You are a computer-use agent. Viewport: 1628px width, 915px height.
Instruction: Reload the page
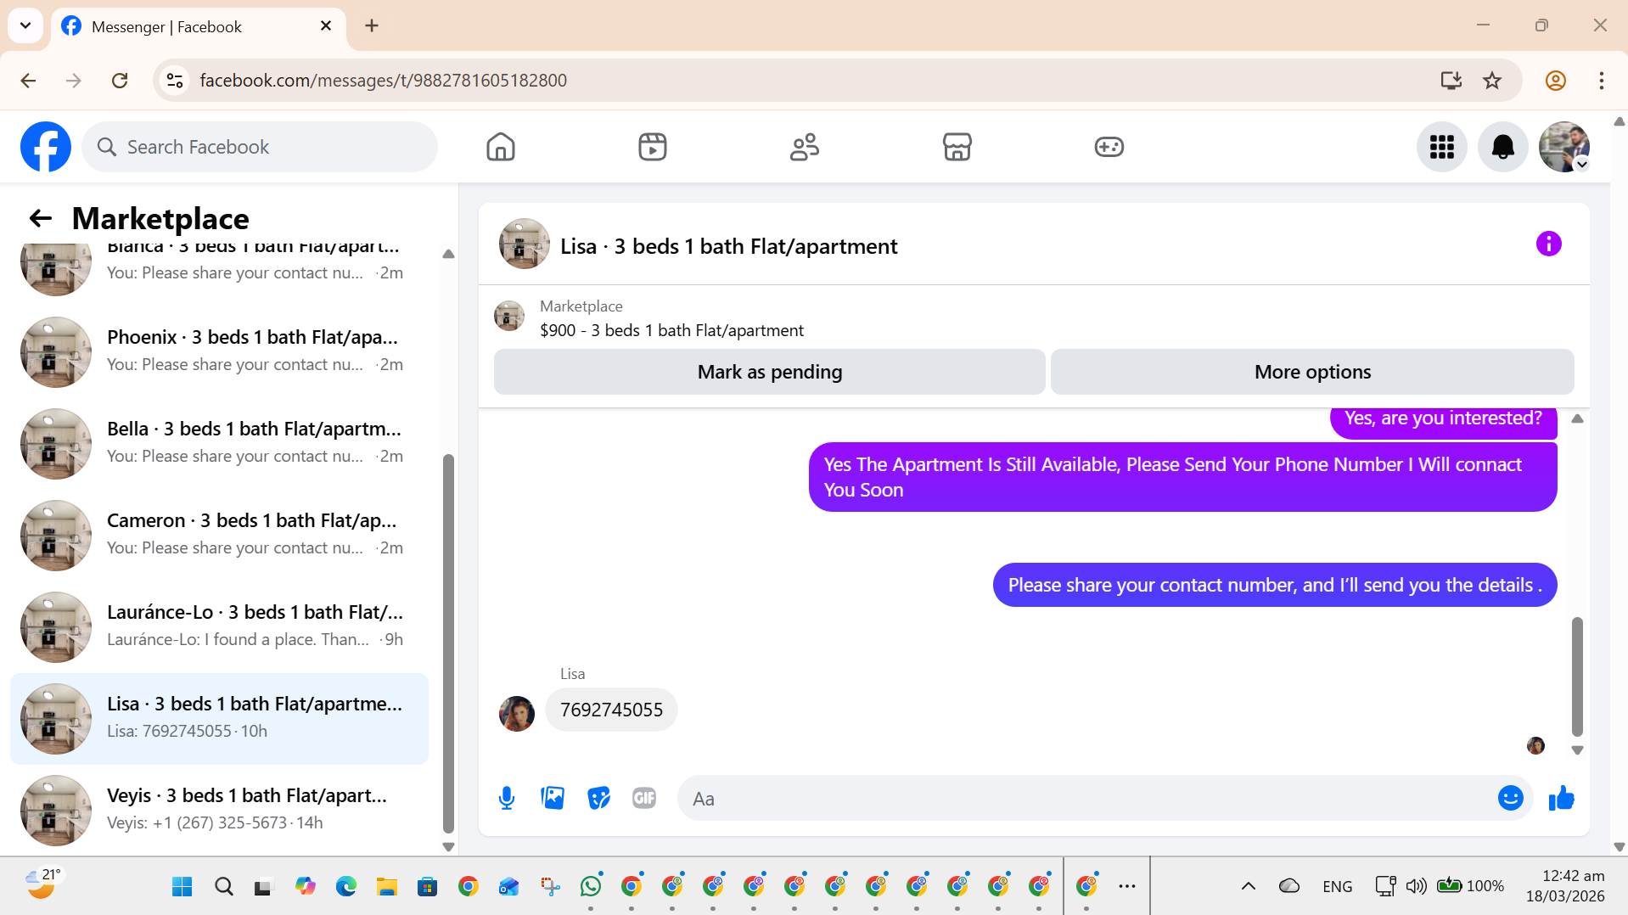coord(120,81)
